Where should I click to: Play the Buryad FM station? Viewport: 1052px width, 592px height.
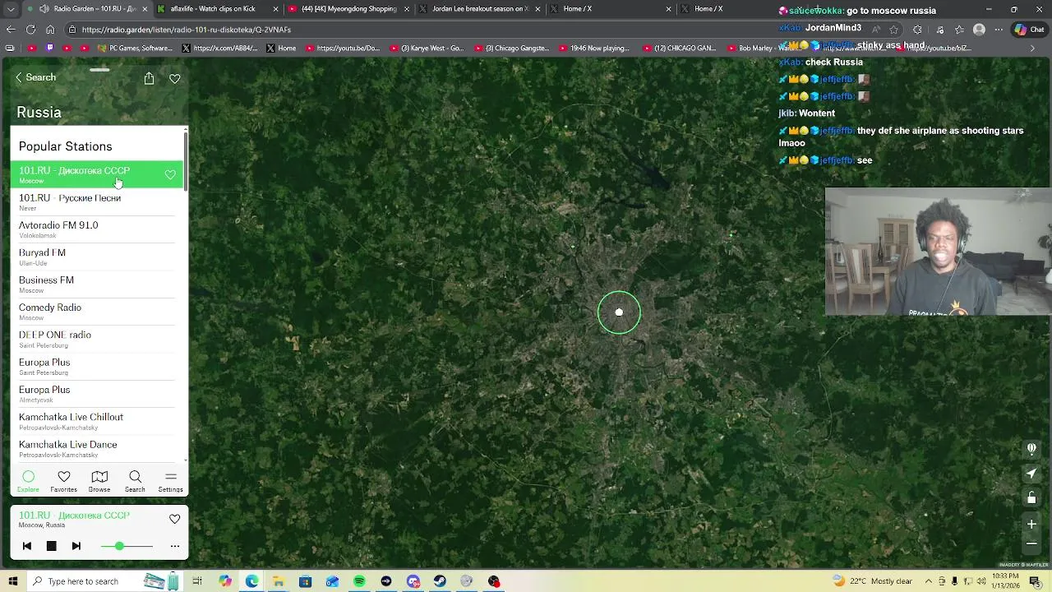pyautogui.click(x=97, y=257)
